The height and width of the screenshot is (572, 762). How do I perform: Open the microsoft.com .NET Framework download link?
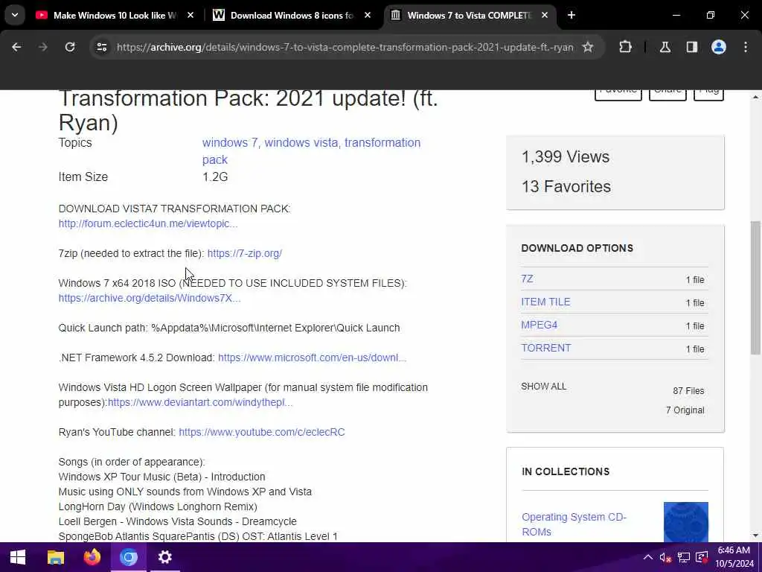coord(312,357)
